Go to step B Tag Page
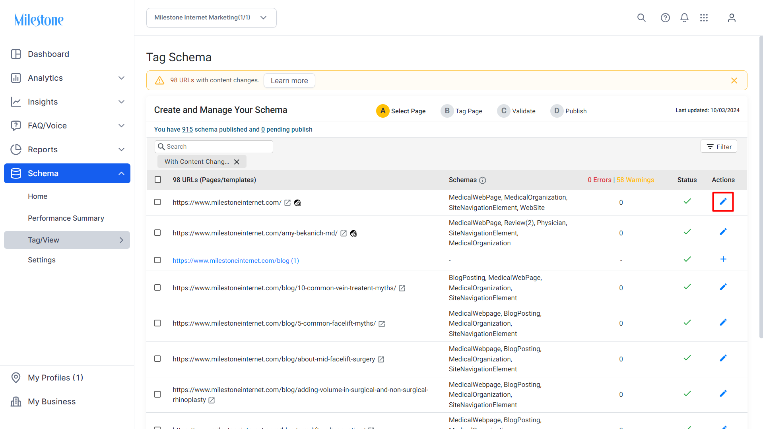The height and width of the screenshot is (429, 763). click(462, 111)
